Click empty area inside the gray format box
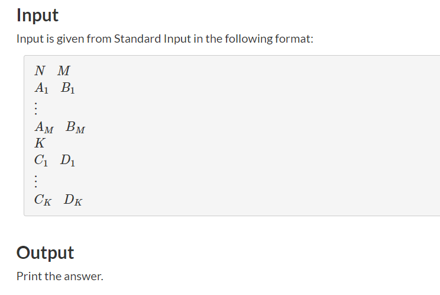This screenshot has height=295, width=440. 253,135
